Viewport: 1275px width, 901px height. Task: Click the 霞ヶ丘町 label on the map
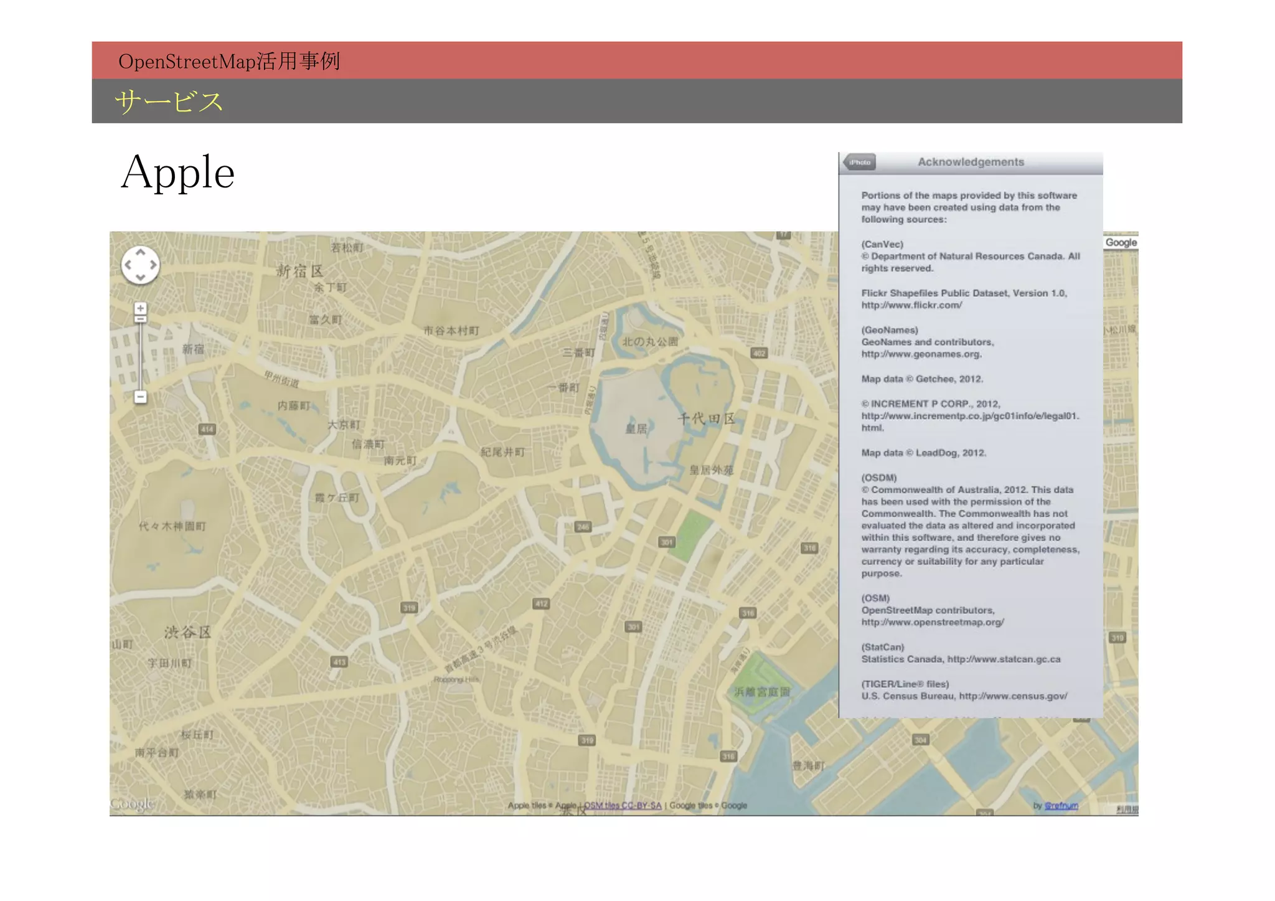click(337, 498)
